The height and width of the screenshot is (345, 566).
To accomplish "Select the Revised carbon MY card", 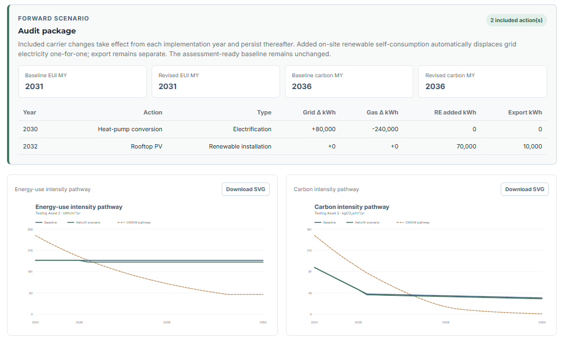I will [482, 82].
